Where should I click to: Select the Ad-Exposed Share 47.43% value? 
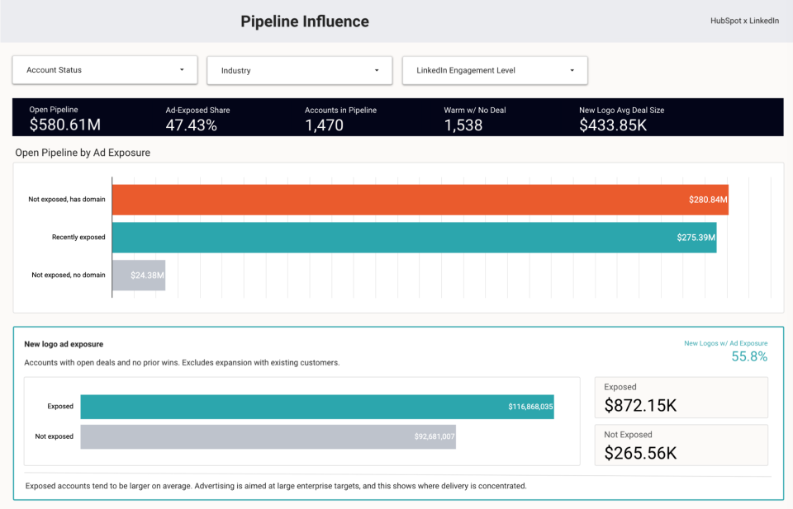click(191, 125)
